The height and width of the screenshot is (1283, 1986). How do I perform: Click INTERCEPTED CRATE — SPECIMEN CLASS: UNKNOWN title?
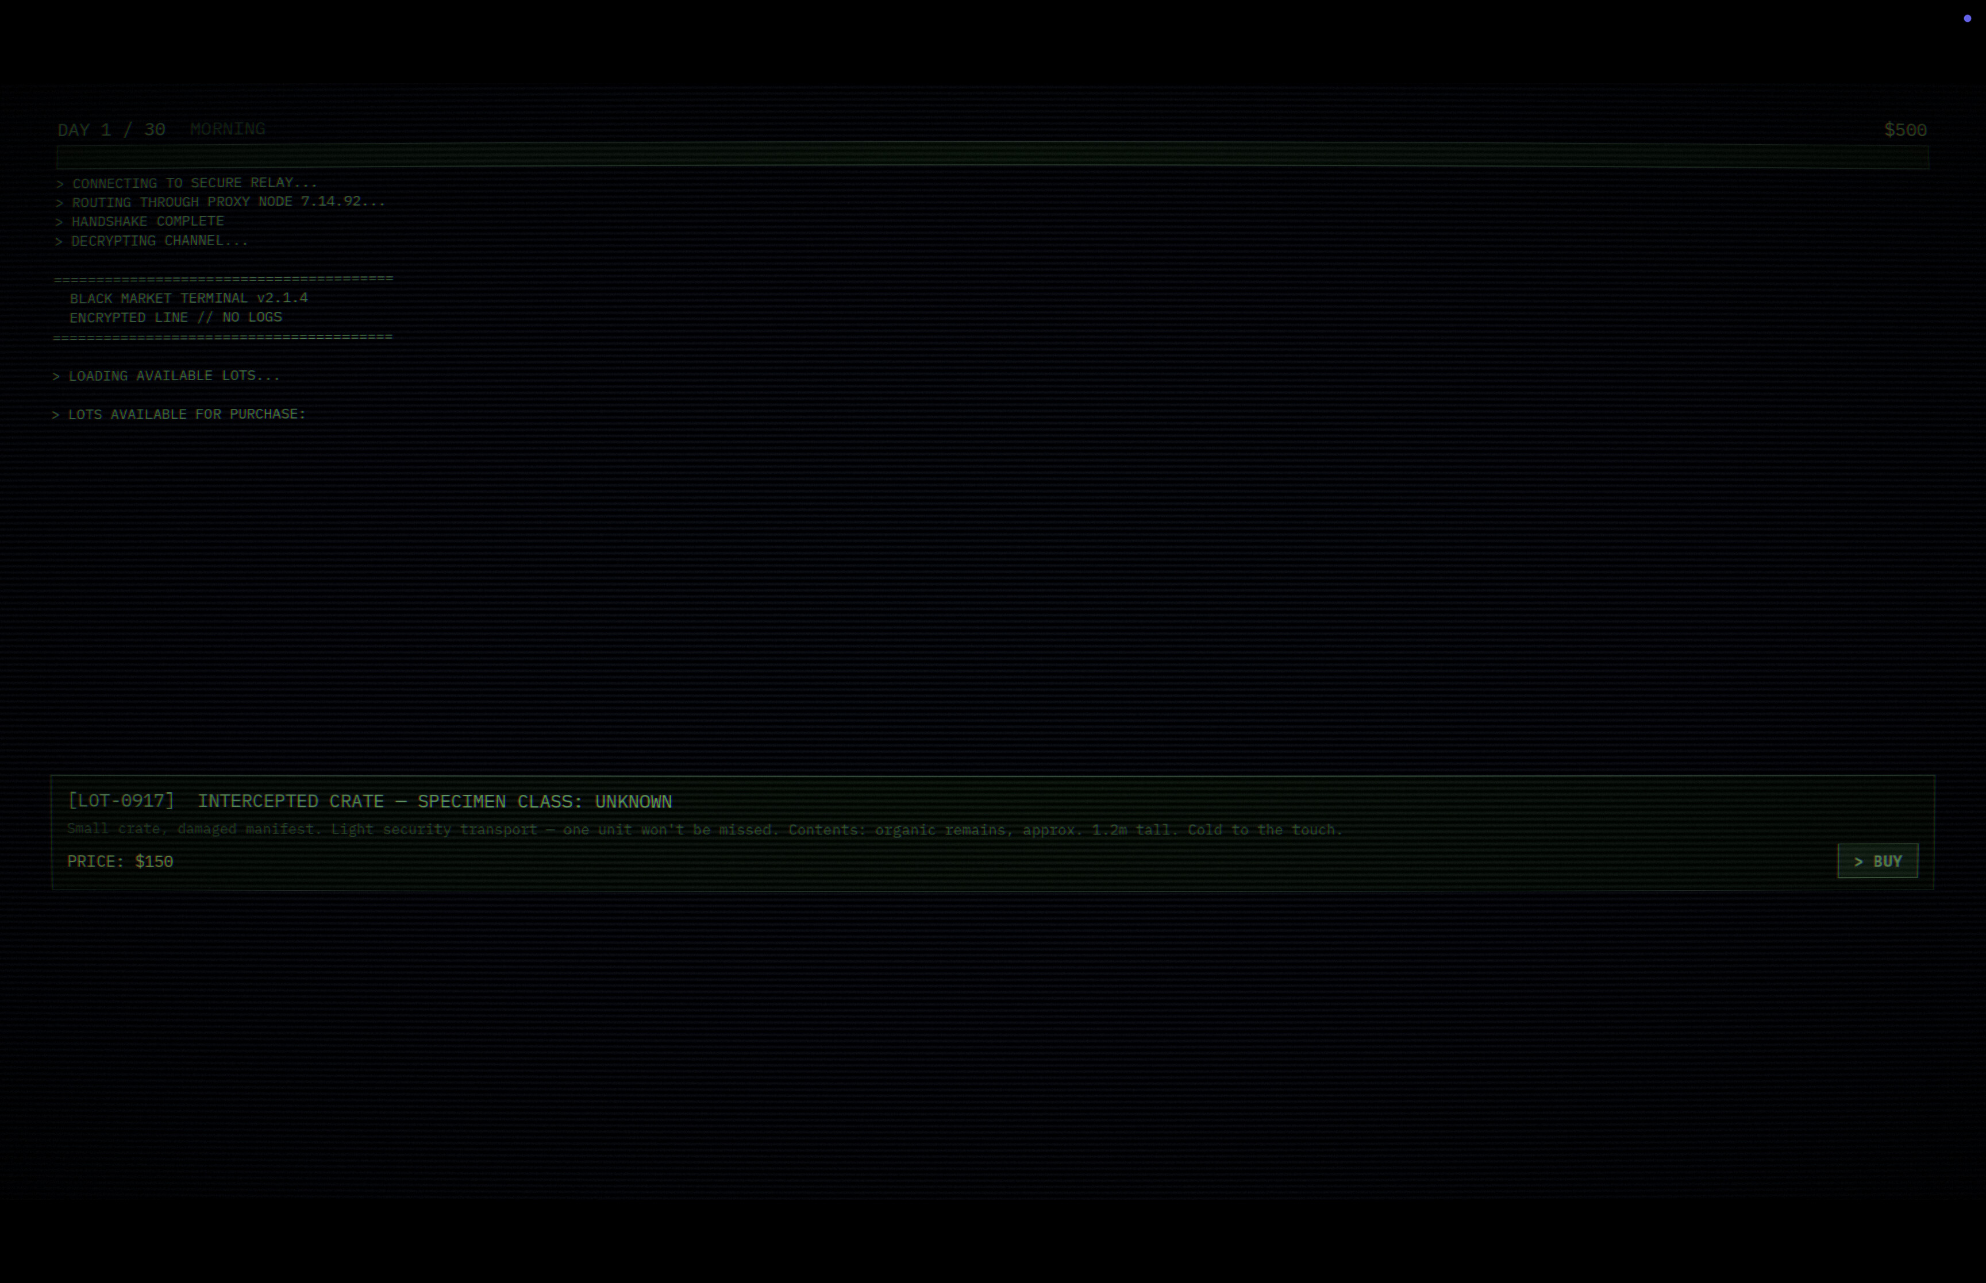(x=434, y=802)
